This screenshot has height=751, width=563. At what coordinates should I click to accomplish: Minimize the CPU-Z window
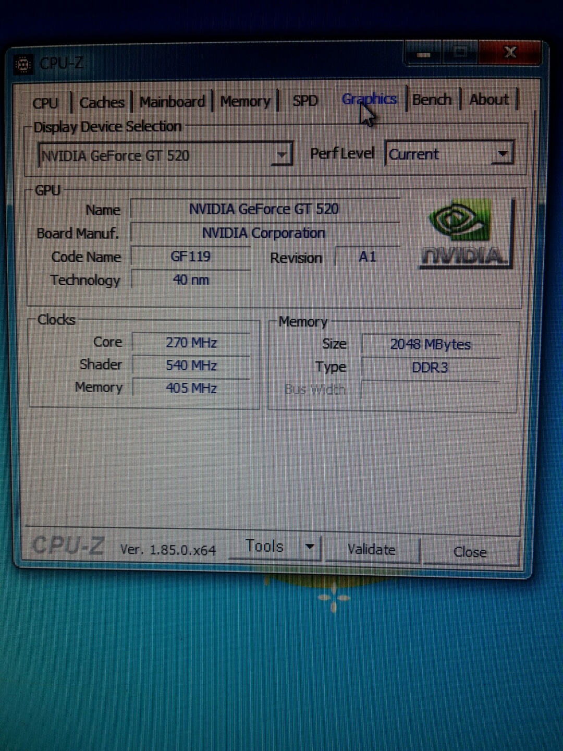point(423,53)
